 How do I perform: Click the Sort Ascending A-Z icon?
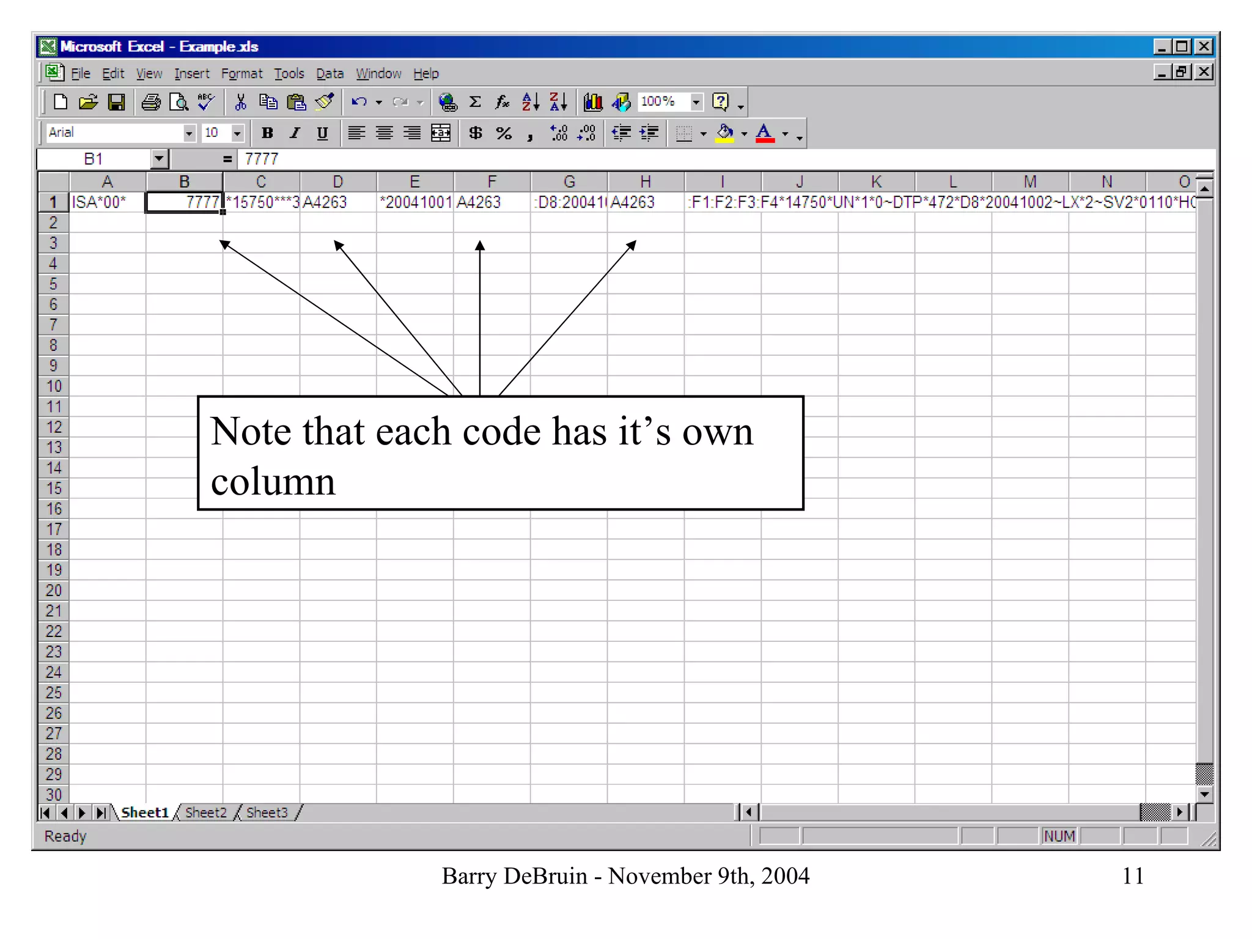pos(531,102)
